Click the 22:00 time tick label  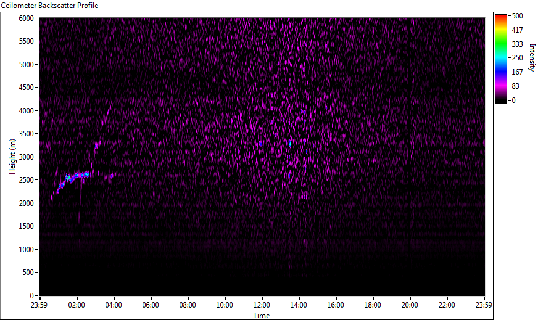(x=447, y=305)
